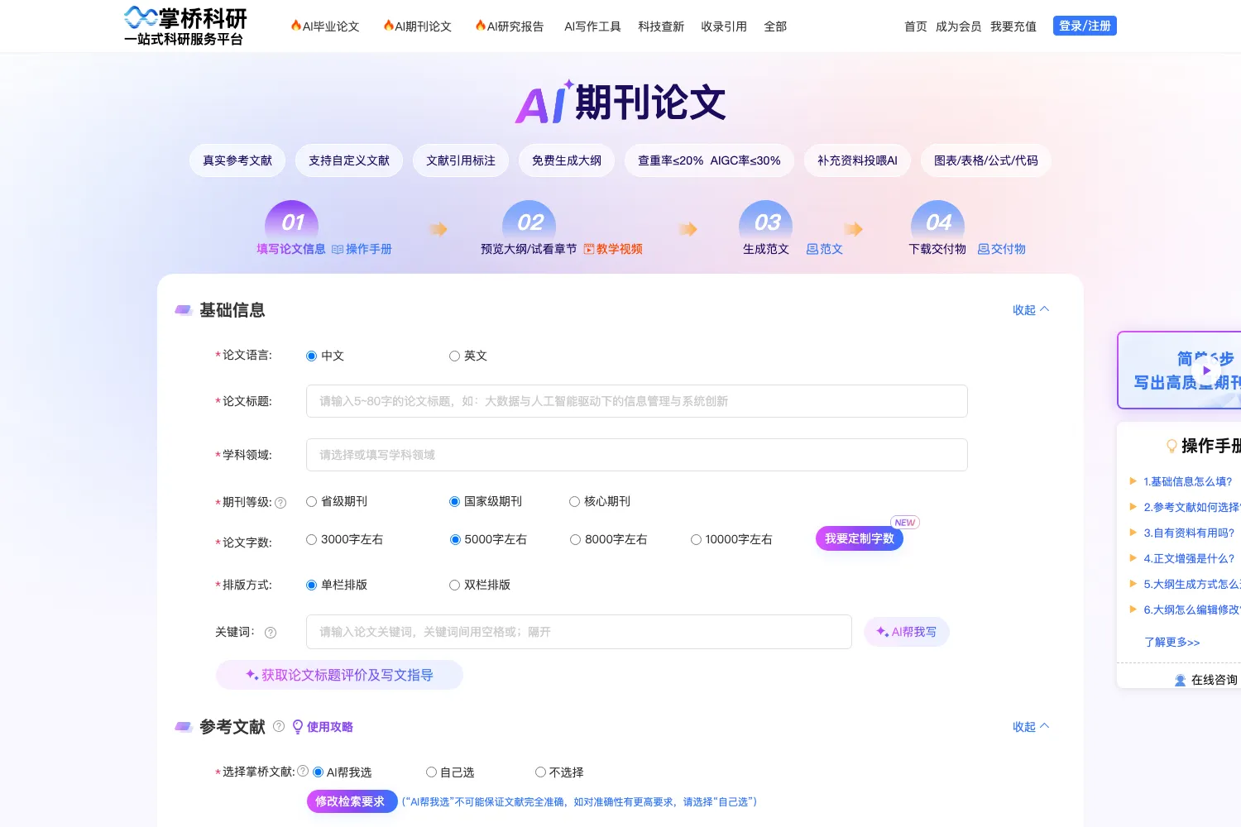Select 3000字左右 word count

coord(312,540)
